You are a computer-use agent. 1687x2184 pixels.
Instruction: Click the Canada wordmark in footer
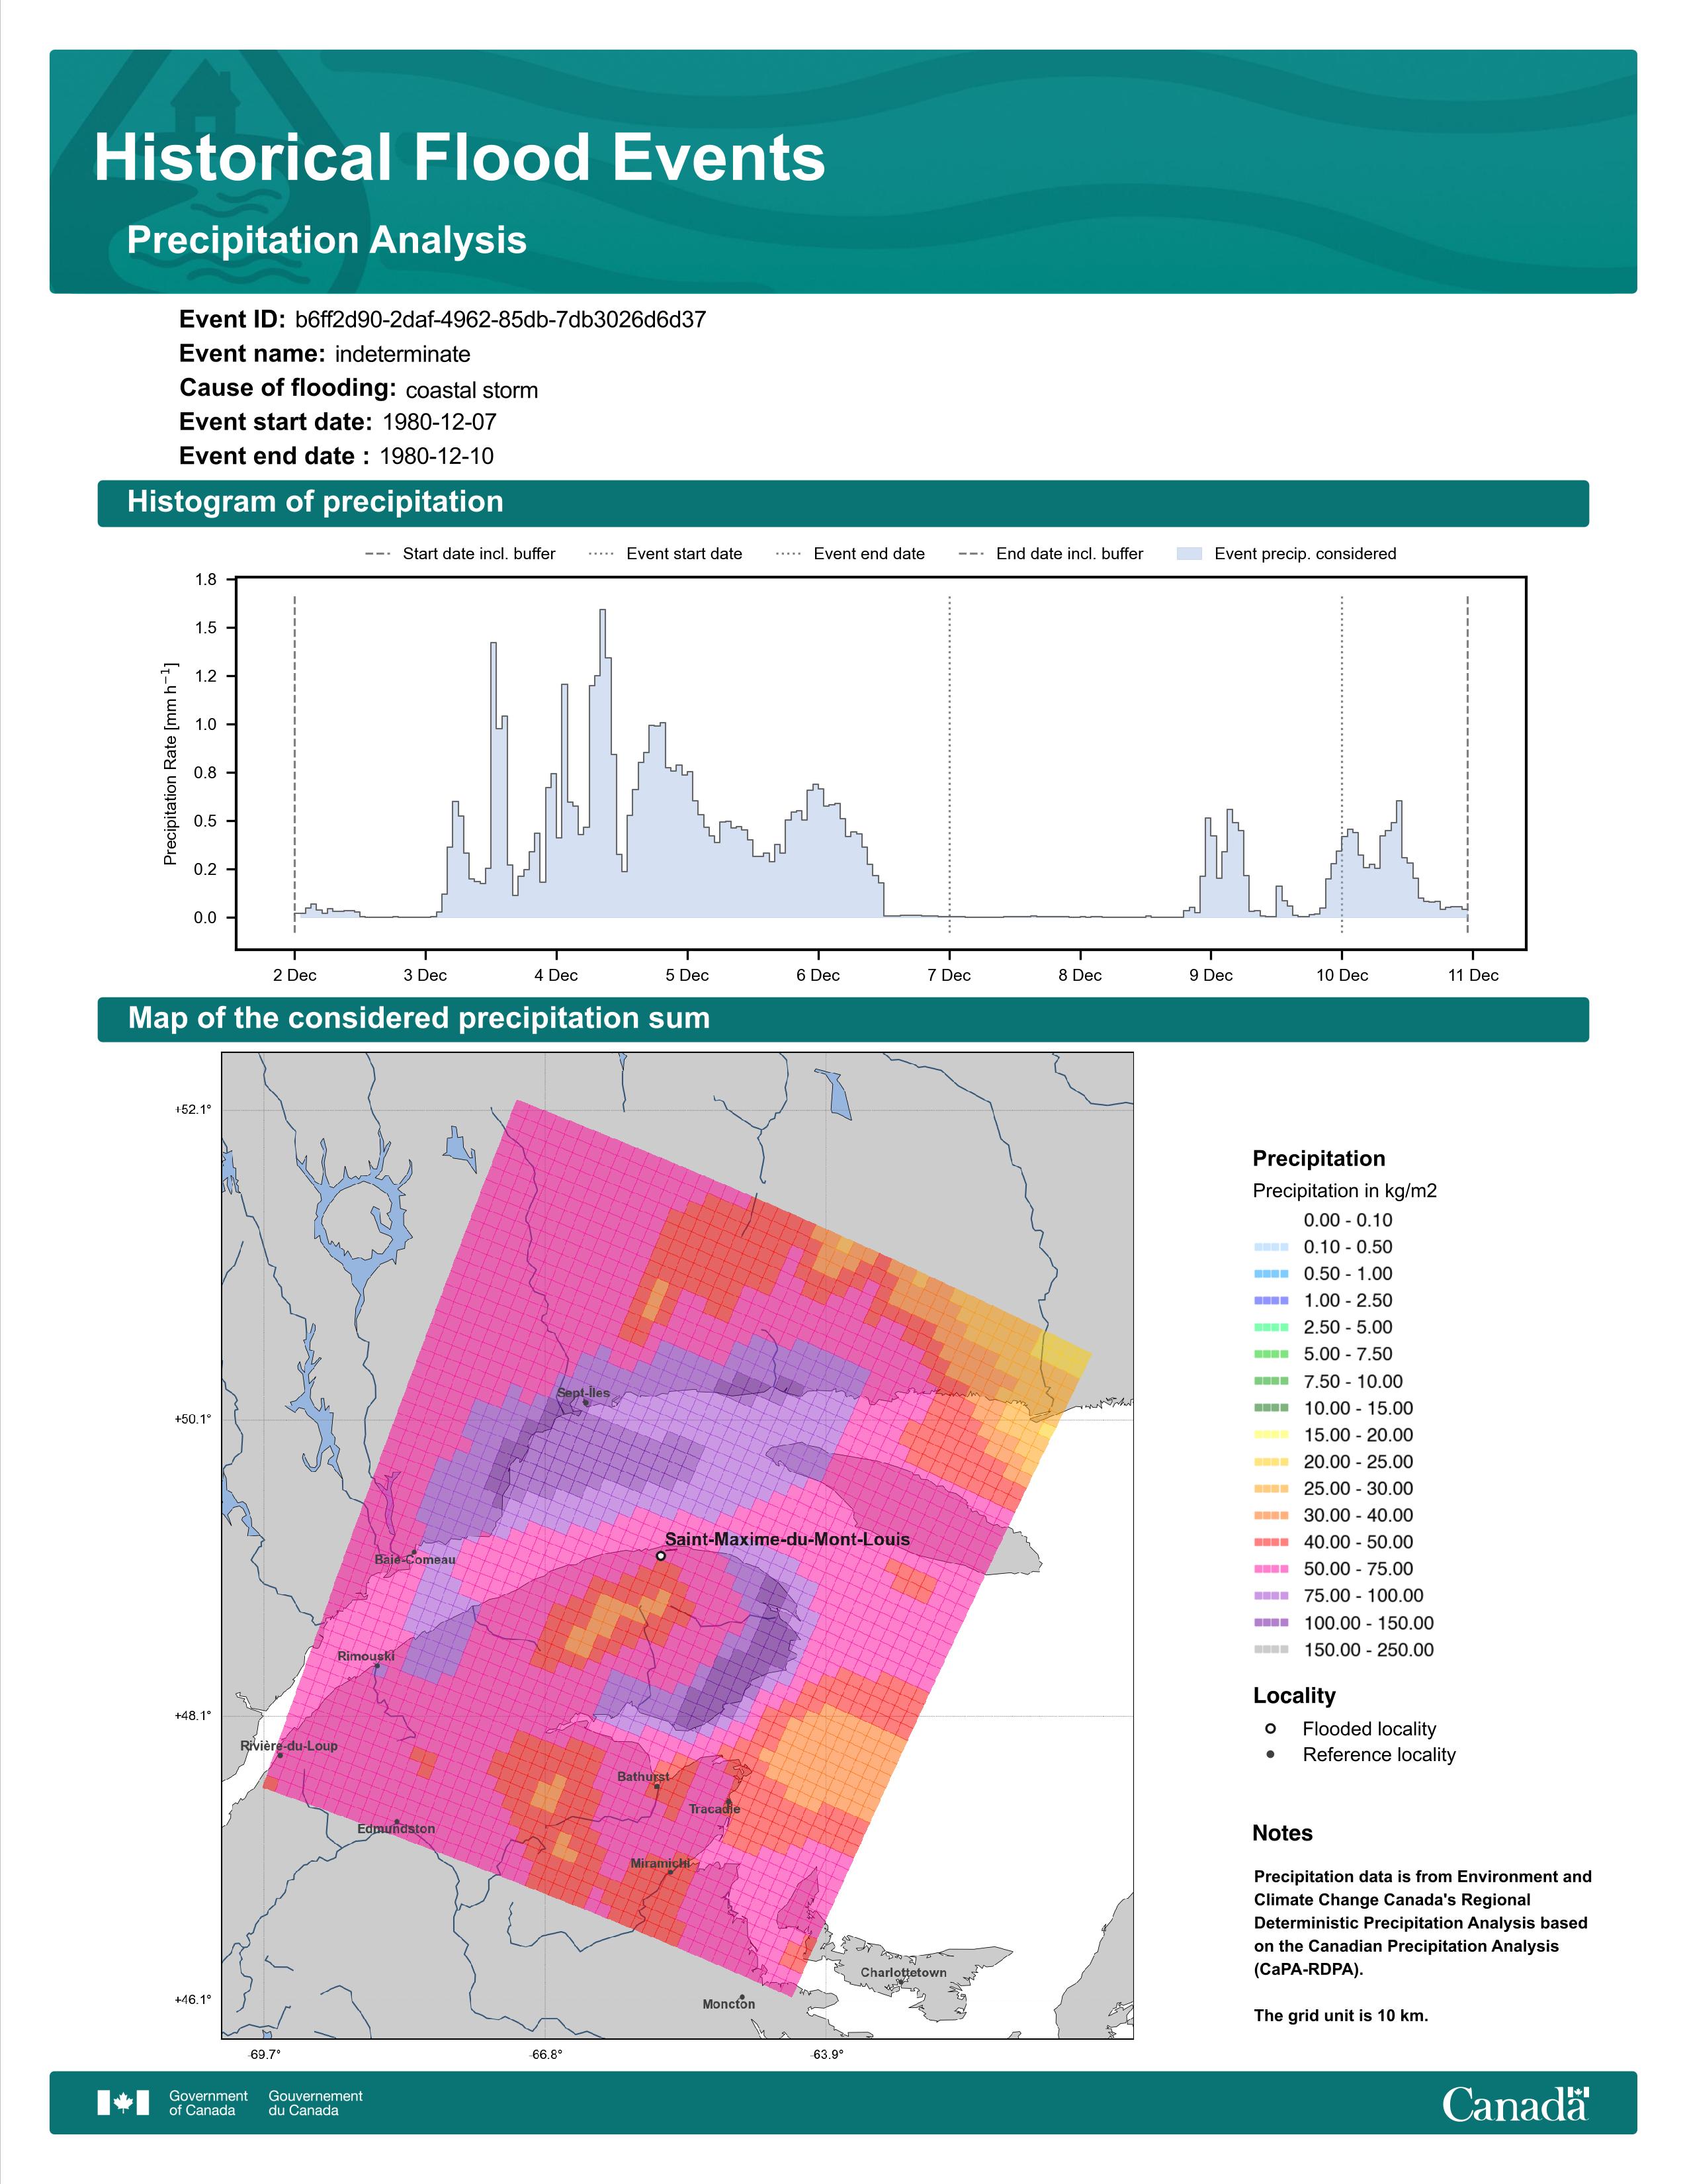(x=1515, y=2104)
